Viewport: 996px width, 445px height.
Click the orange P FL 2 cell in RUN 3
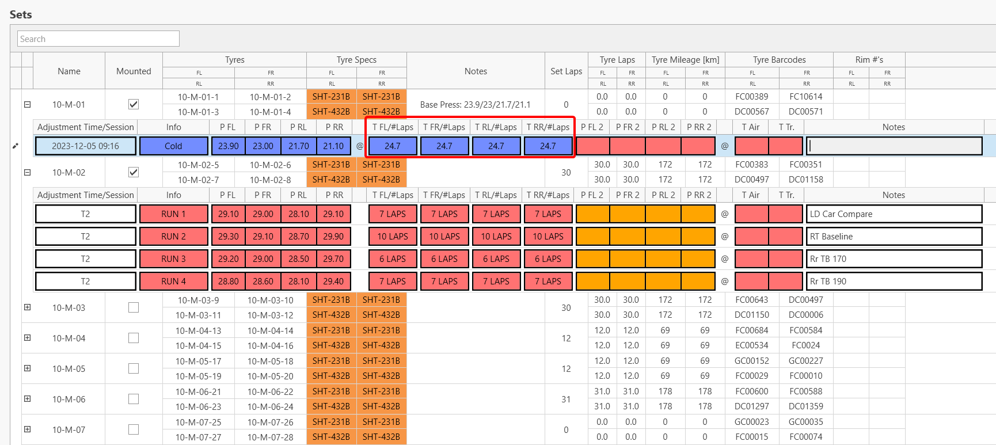click(592, 259)
